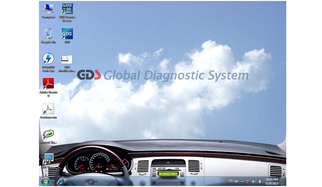This screenshot has height=187, width=322.
Task: Launch Adobe Reader 9
Action: pyautogui.click(x=48, y=87)
